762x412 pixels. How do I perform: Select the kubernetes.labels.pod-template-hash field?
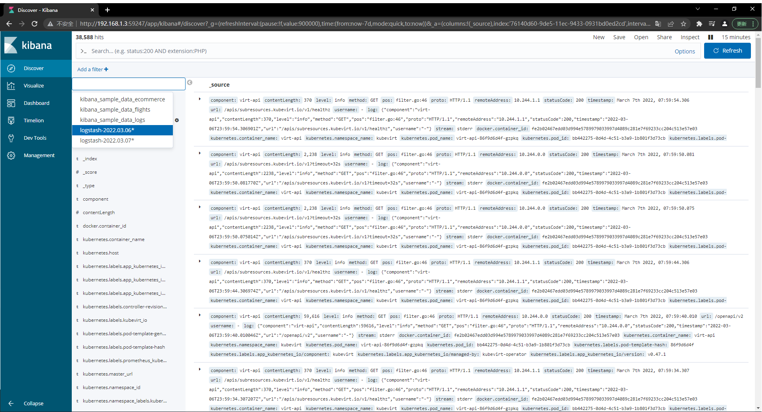tap(124, 347)
